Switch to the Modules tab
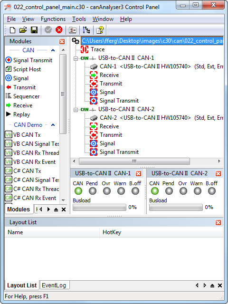The image size is (228, 304). tap(19, 209)
